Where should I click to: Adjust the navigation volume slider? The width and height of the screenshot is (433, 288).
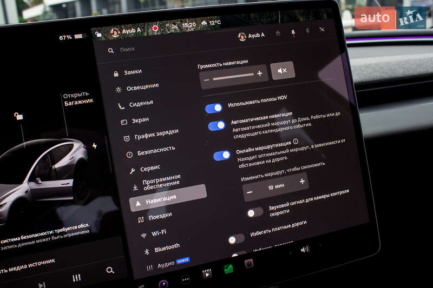point(233,76)
